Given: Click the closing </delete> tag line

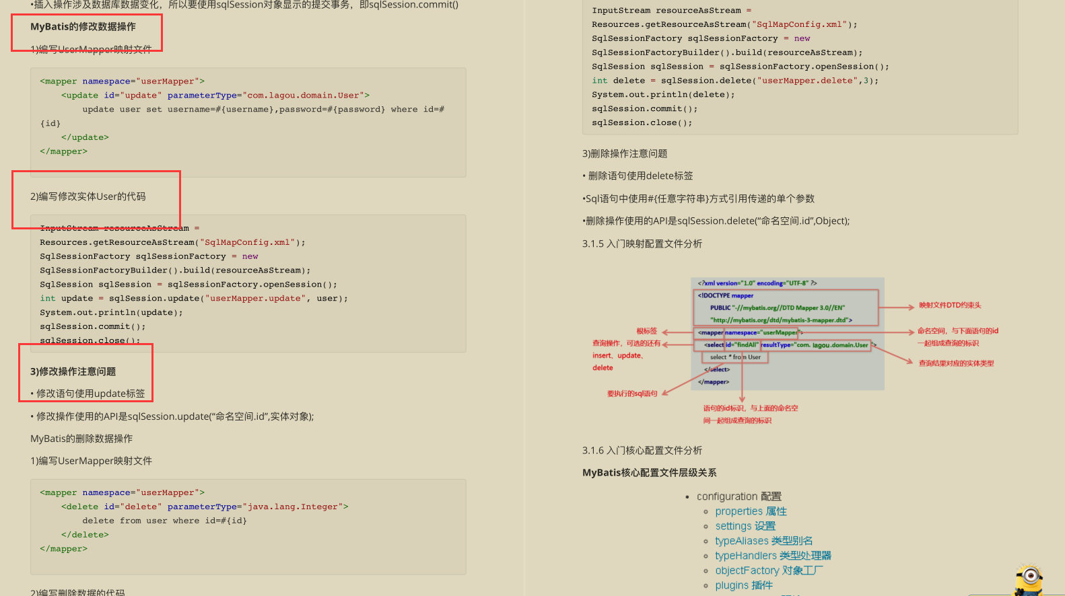Looking at the screenshot, I should [x=85, y=535].
